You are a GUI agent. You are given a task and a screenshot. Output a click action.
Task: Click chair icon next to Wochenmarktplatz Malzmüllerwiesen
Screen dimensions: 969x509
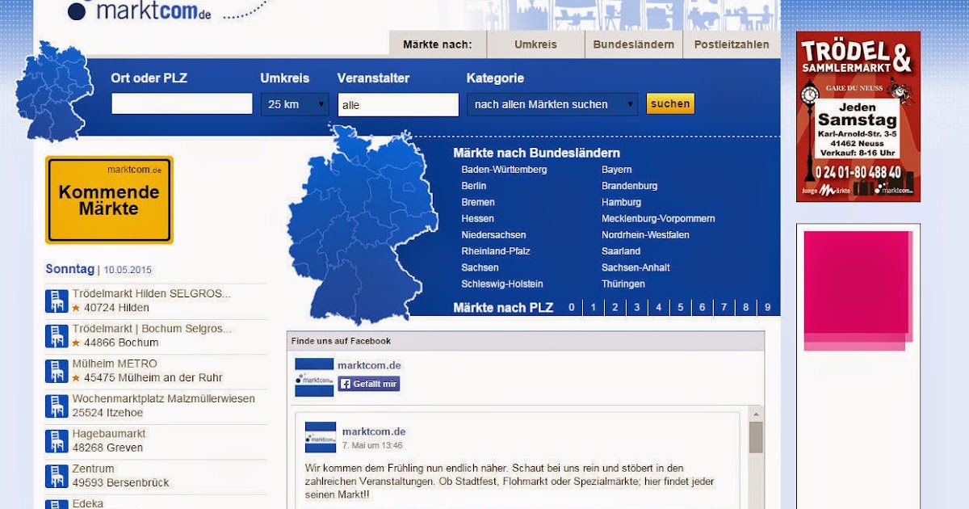pos(57,406)
